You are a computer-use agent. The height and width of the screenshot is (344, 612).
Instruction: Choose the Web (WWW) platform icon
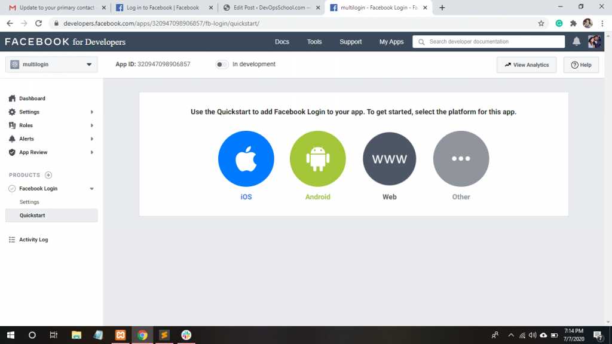(x=390, y=159)
